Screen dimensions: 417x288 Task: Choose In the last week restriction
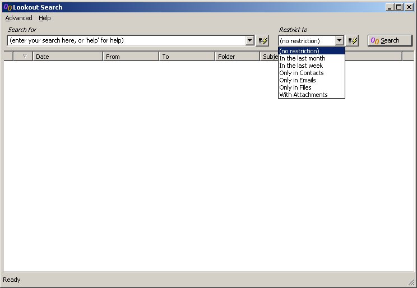[x=312, y=66]
